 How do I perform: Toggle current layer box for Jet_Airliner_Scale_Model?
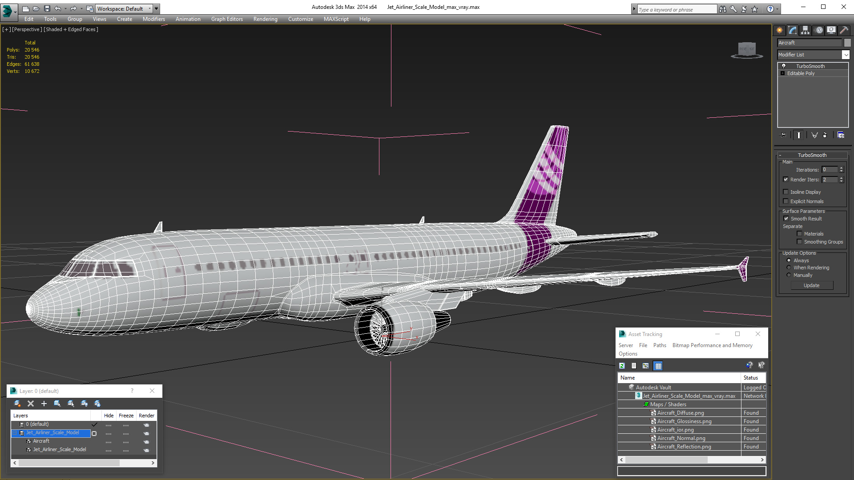(94, 433)
